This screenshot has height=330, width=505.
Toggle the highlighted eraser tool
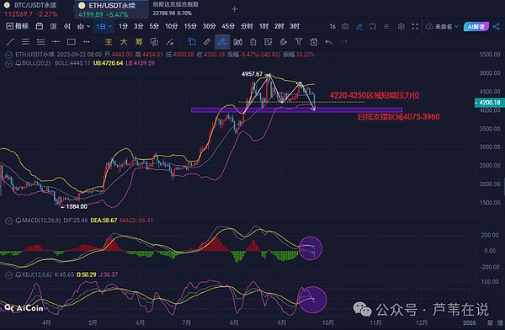tap(222, 41)
